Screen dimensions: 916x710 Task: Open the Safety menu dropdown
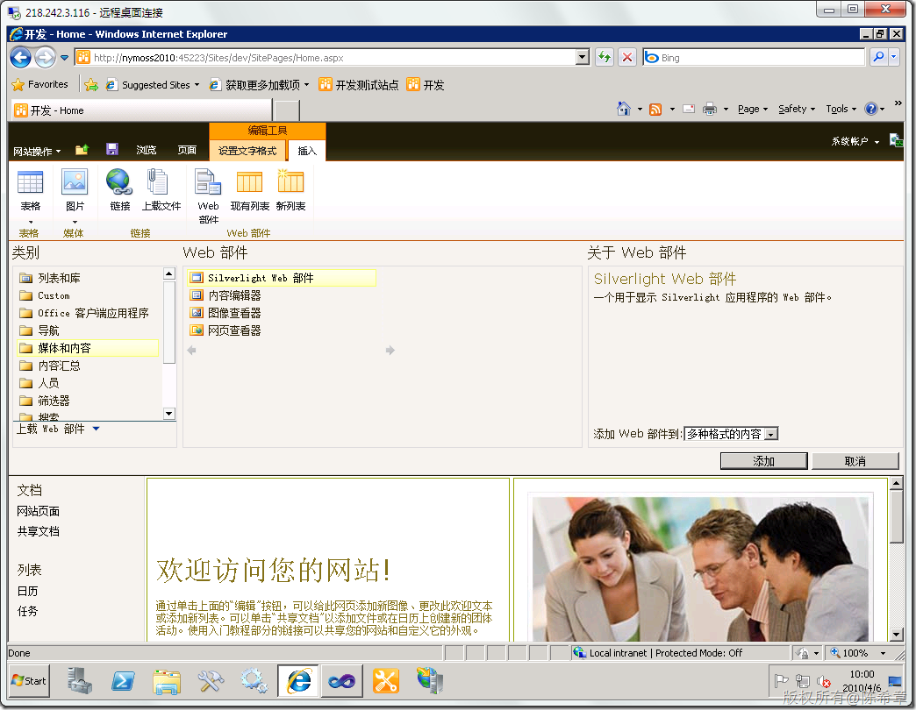[x=797, y=109]
